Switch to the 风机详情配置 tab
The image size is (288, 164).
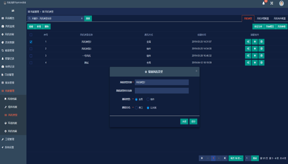point(263,18)
